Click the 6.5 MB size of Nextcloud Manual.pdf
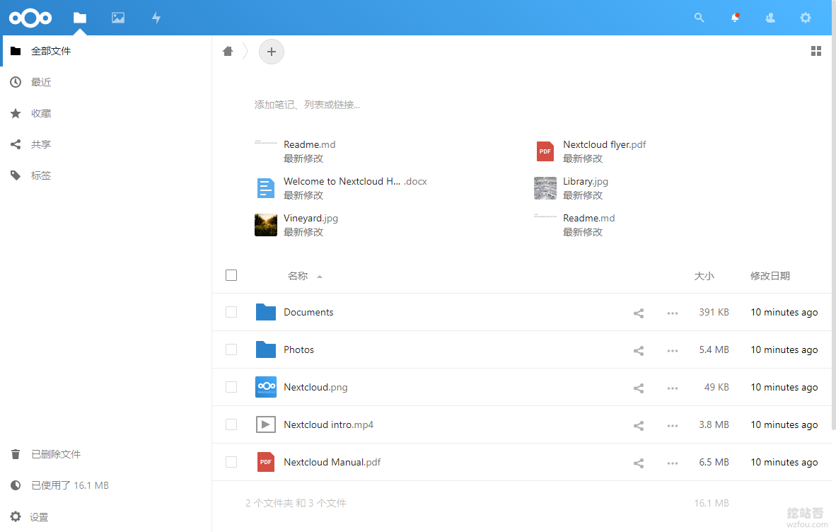Screen dimensions: 836x532 click(714, 462)
